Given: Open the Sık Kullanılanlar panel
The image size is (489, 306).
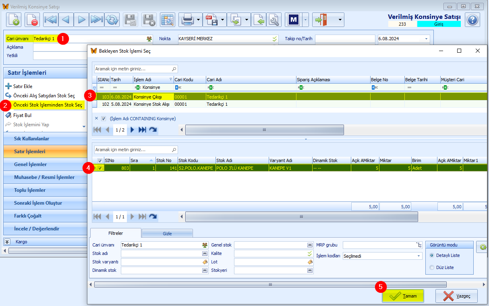Looking at the screenshot, I should 45,139.
